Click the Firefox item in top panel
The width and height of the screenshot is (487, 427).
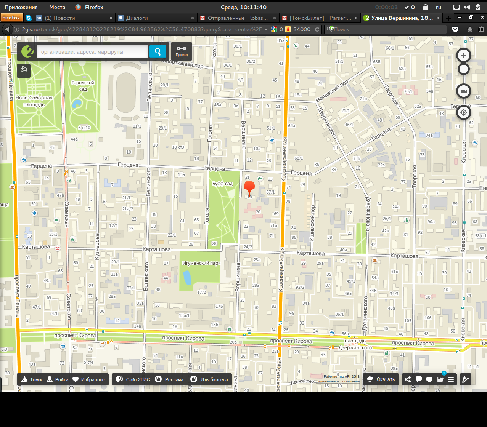(x=90, y=7)
